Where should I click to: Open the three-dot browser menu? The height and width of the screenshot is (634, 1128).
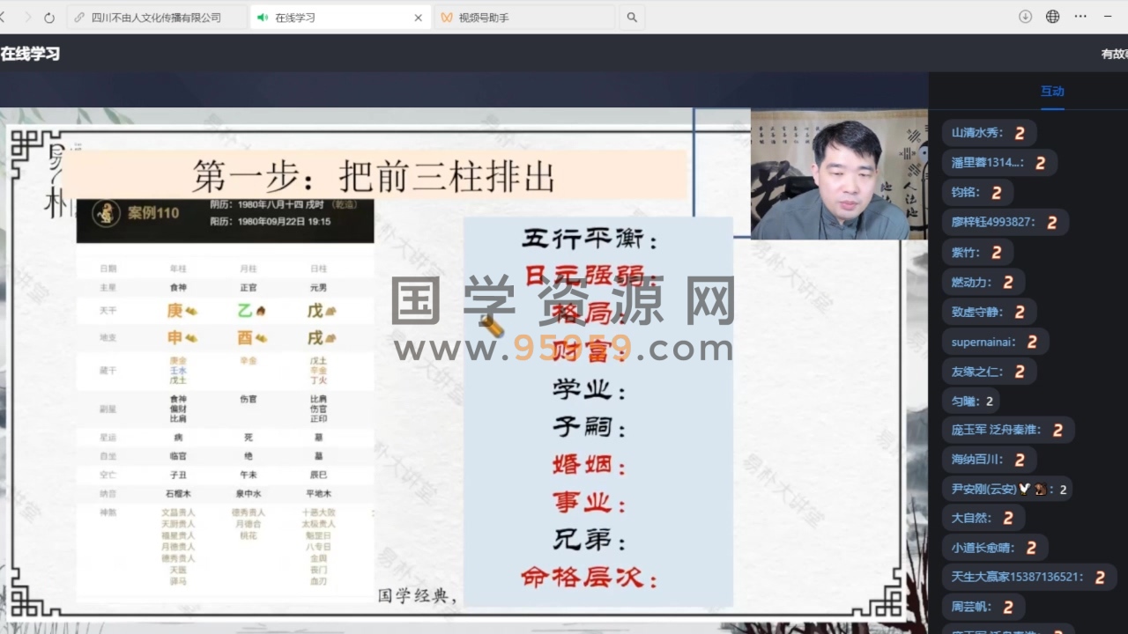click(1080, 17)
